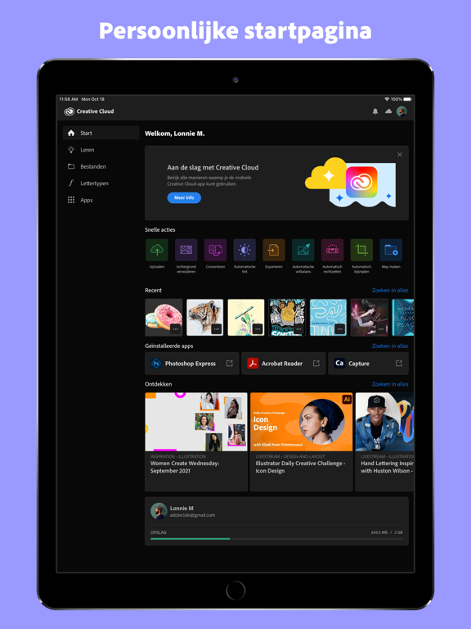
Task: Open Hand Lettering livestream card
Action: pos(385,441)
